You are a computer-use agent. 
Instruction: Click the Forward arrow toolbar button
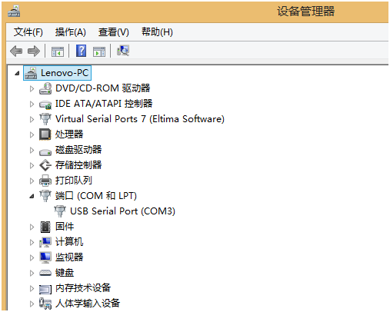[x=34, y=51]
